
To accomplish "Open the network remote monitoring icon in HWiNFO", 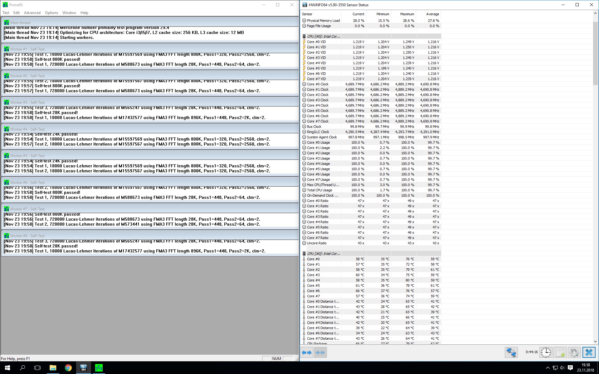I will [511, 352].
